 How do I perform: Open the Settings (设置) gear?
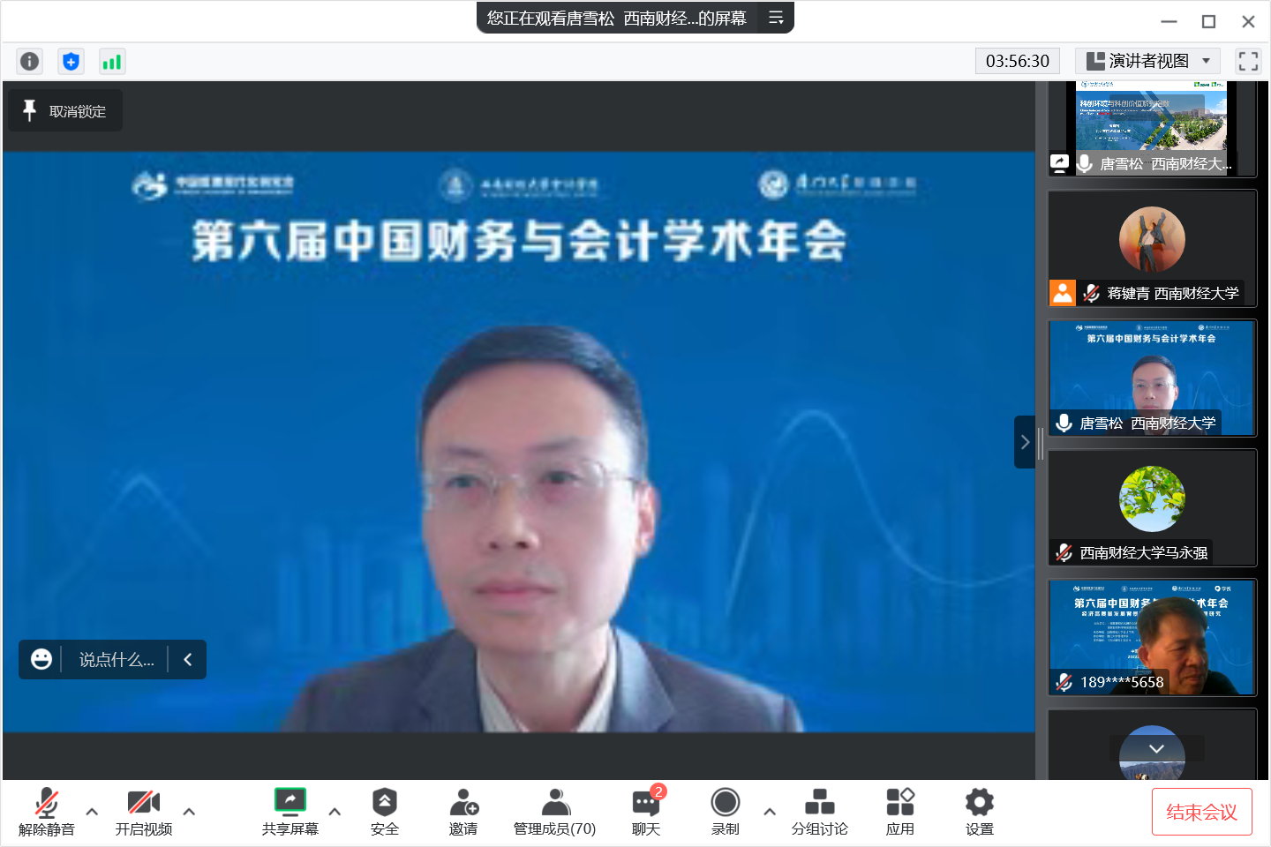point(979,812)
